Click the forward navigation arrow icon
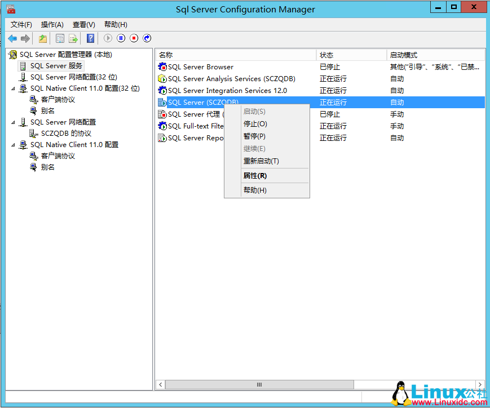 pos(25,38)
